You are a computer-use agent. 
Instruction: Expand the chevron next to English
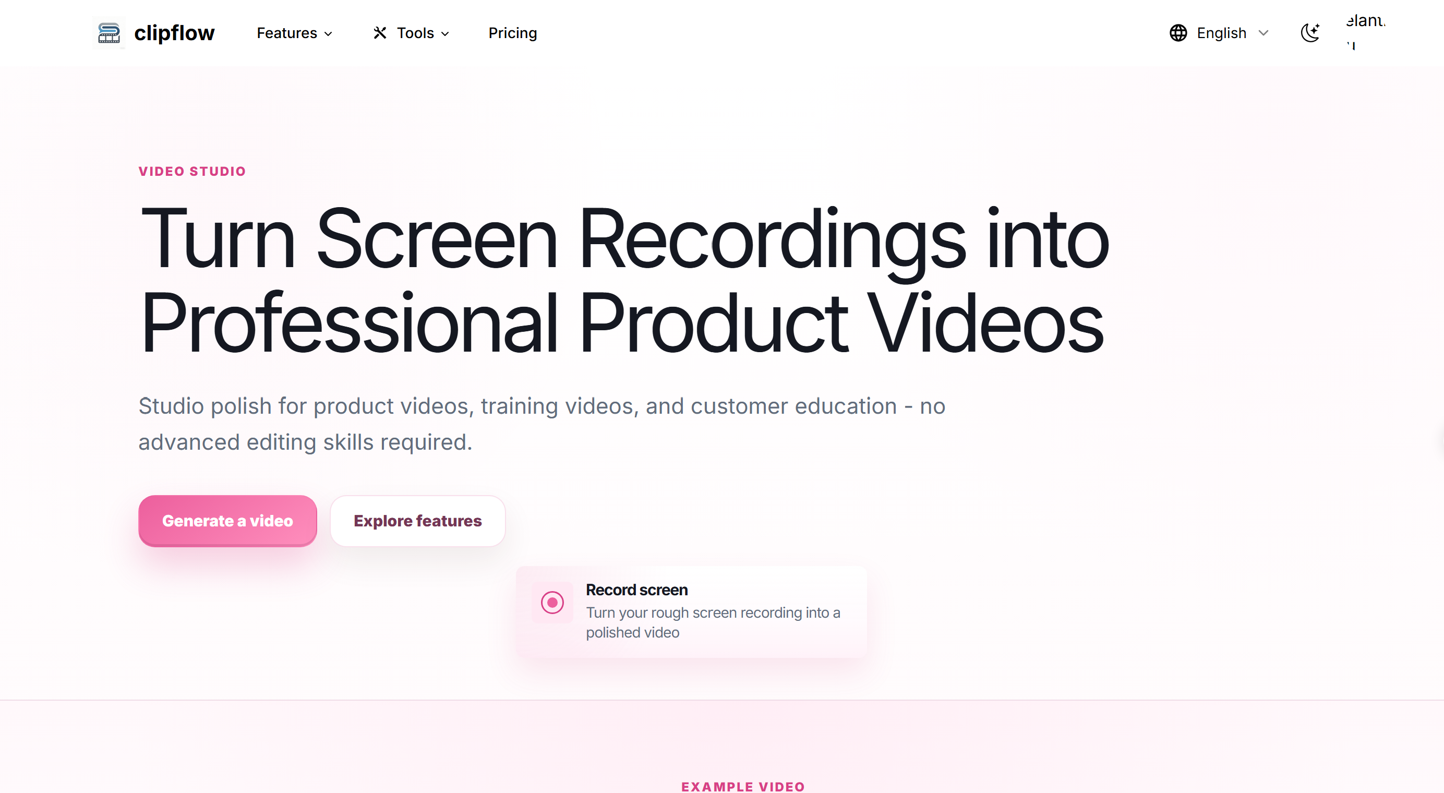1263,33
